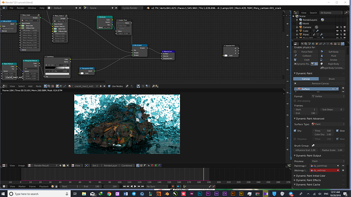
Task: Hide the Cube object with eye icon
Action: coord(337,31)
